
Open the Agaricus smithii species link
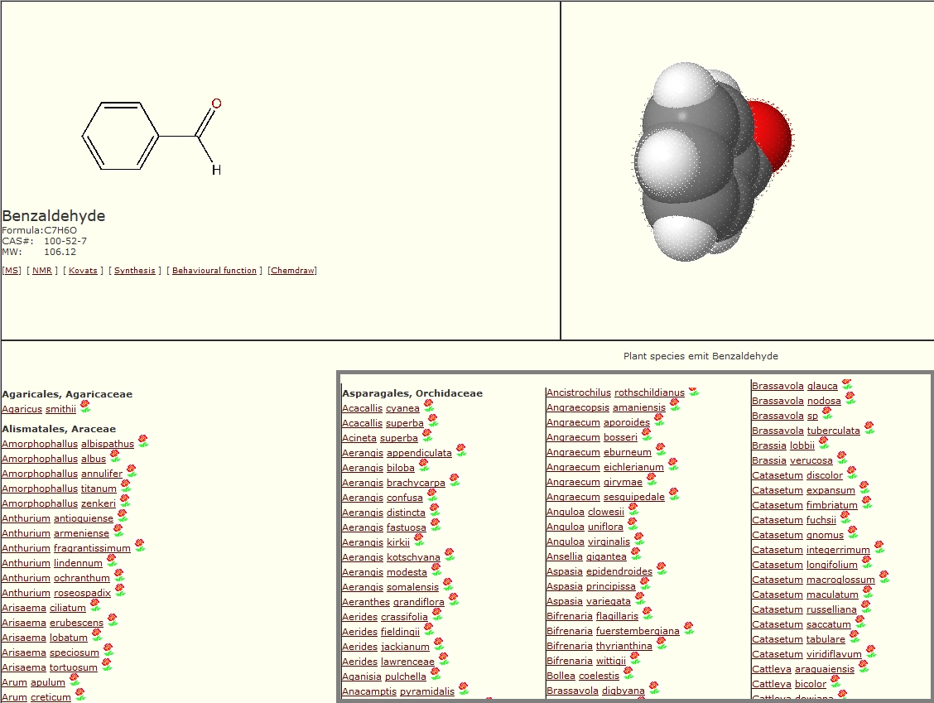(x=39, y=409)
